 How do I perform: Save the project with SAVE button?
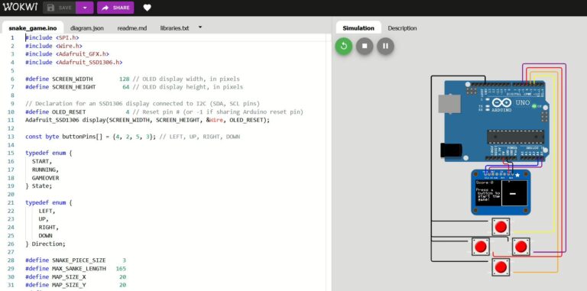click(x=60, y=8)
